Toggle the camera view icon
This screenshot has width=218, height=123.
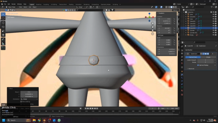[x=153, y=30]
